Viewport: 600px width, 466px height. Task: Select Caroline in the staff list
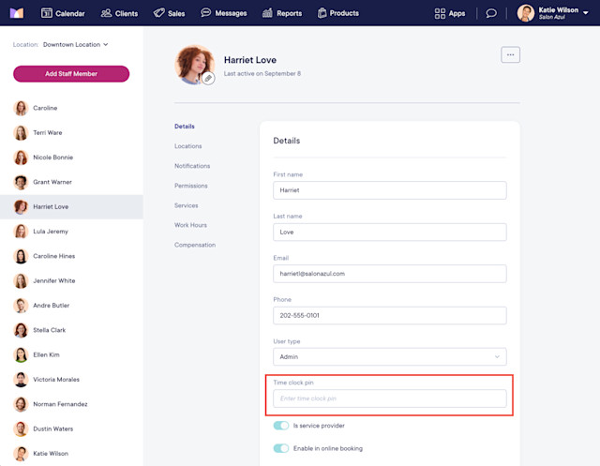click(x=71, y=108)
